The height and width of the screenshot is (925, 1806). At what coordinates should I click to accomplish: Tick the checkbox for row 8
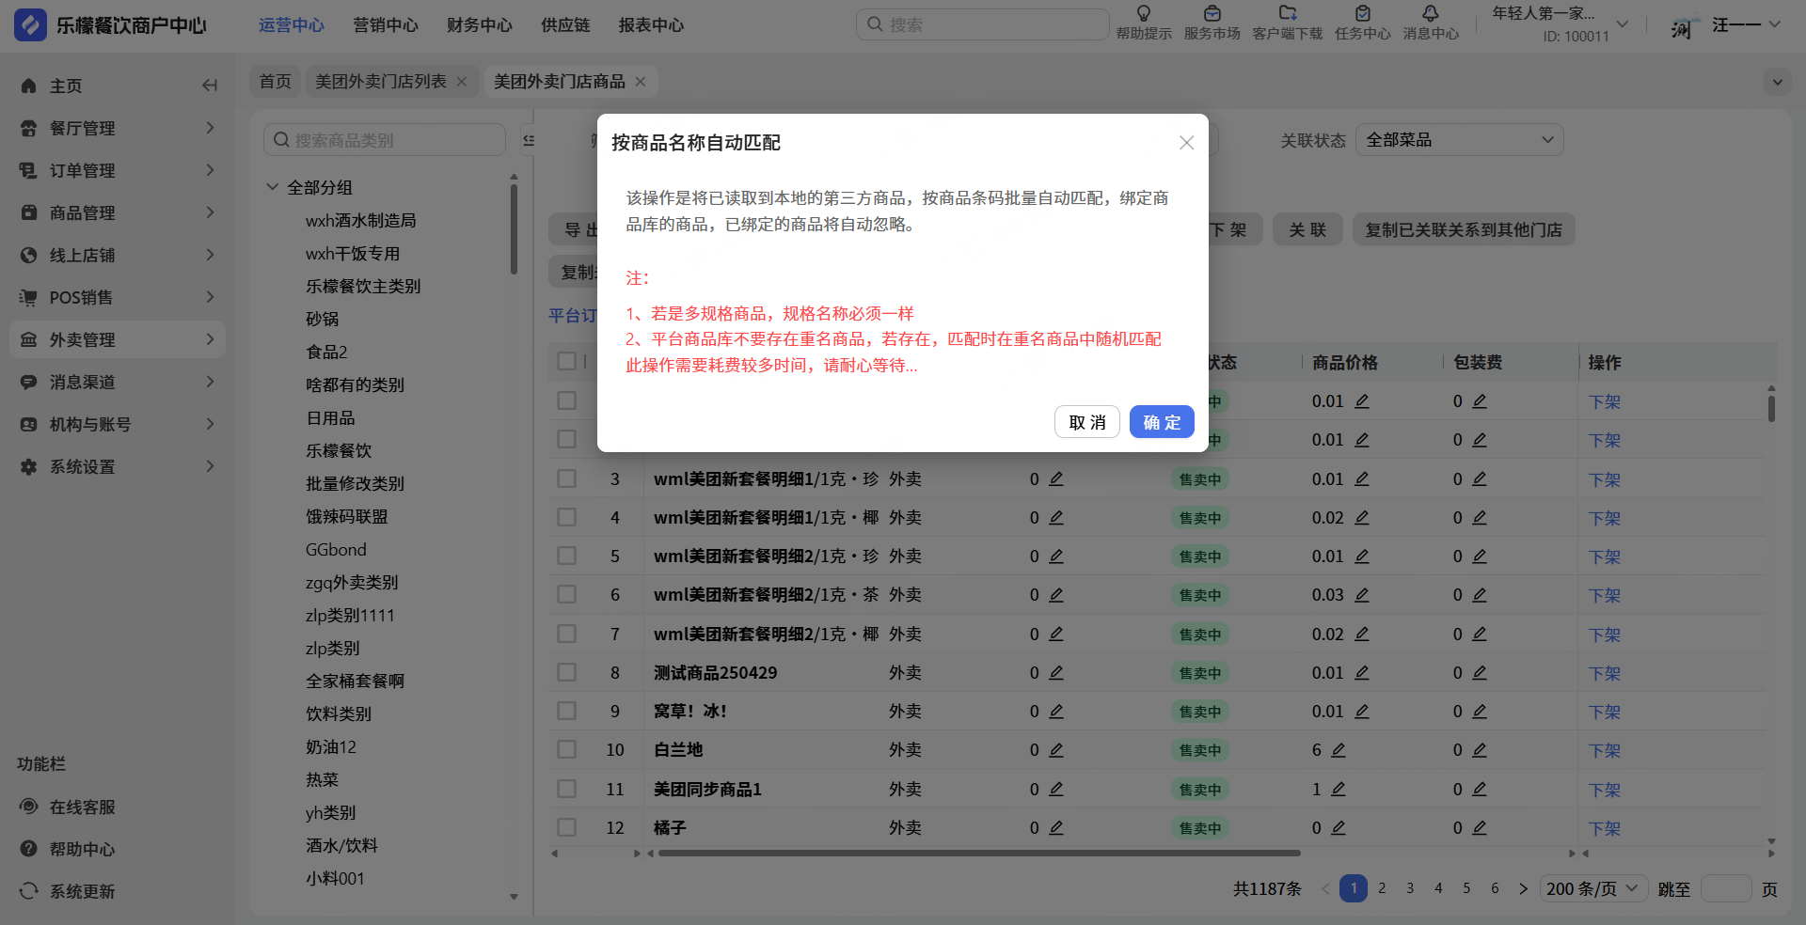[566, 672]
